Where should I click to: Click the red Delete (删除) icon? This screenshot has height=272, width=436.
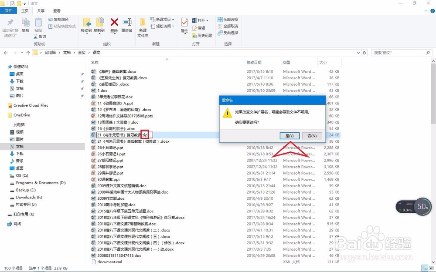114,22
